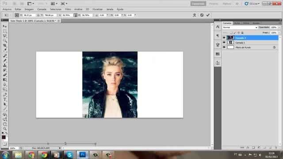Select the Polygonal Lasso tool

coord(5,36)
